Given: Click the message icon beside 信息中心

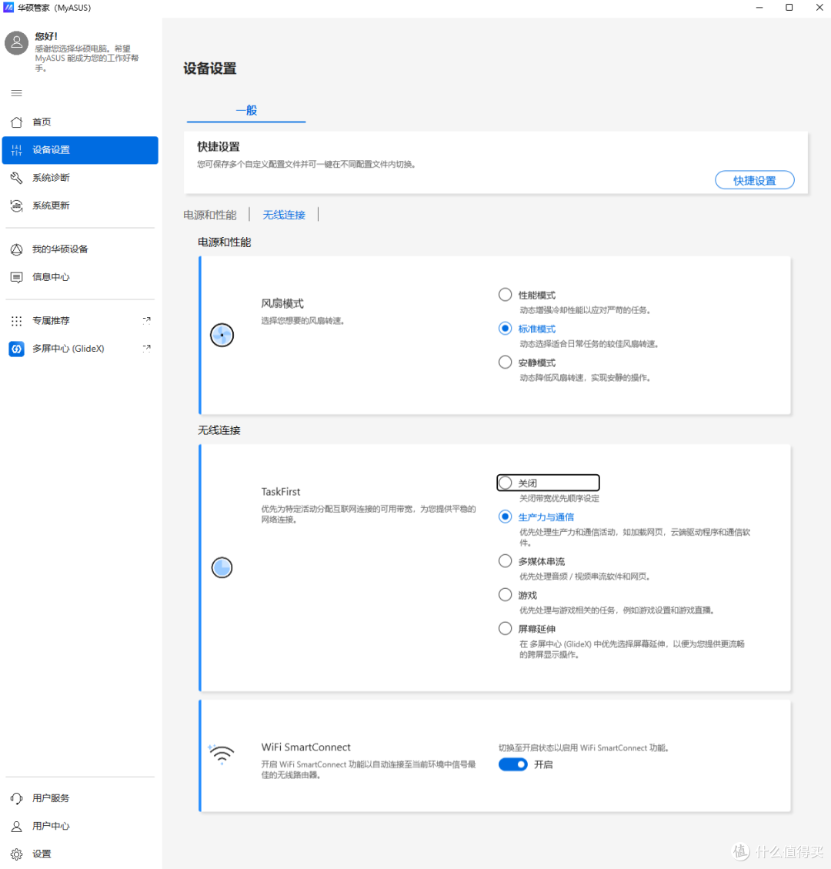Looking at the screenshot, I should pos(17,277).
